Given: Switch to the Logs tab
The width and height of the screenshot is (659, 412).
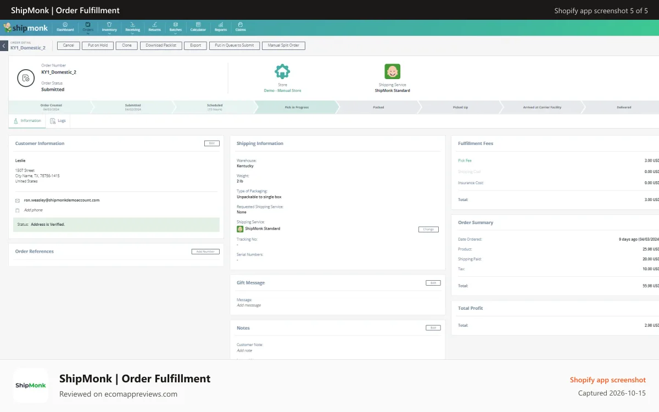Looking at the screenshot, I should (58, 121).
